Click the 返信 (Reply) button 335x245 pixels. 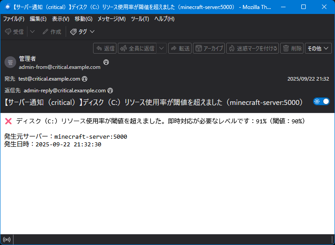tap(105, 48)
